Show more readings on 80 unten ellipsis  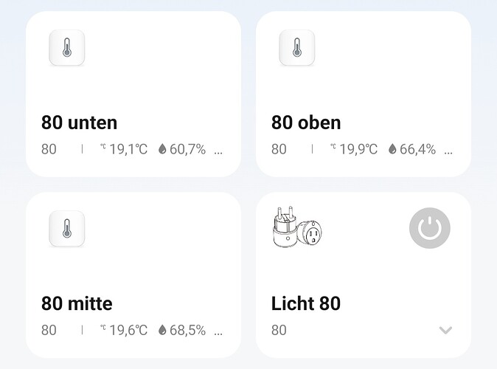click(x=218, y=151)
